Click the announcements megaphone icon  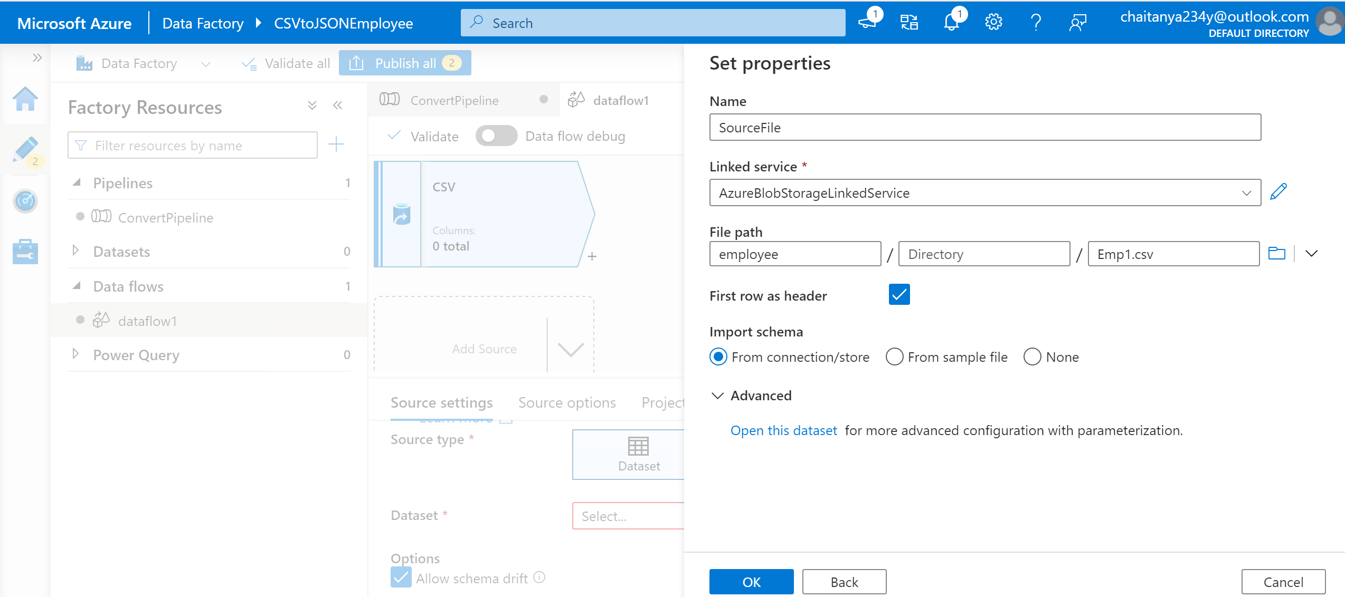tap(867, 22)
